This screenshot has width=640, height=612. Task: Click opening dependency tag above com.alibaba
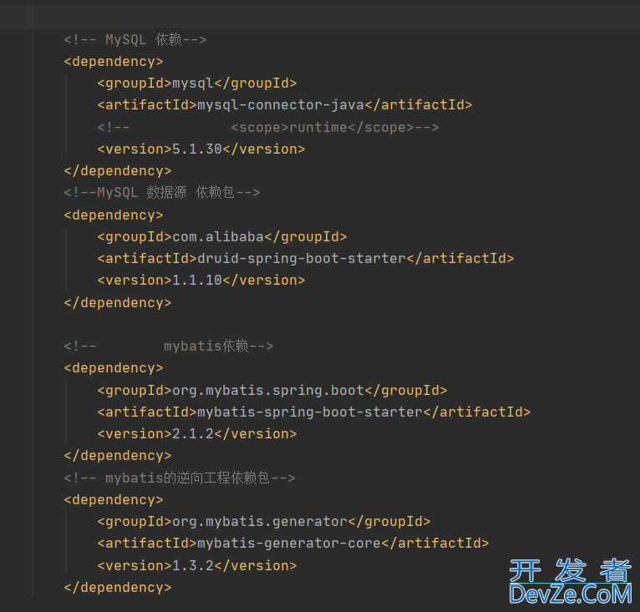pyautogui.click(x=114, y=215)
